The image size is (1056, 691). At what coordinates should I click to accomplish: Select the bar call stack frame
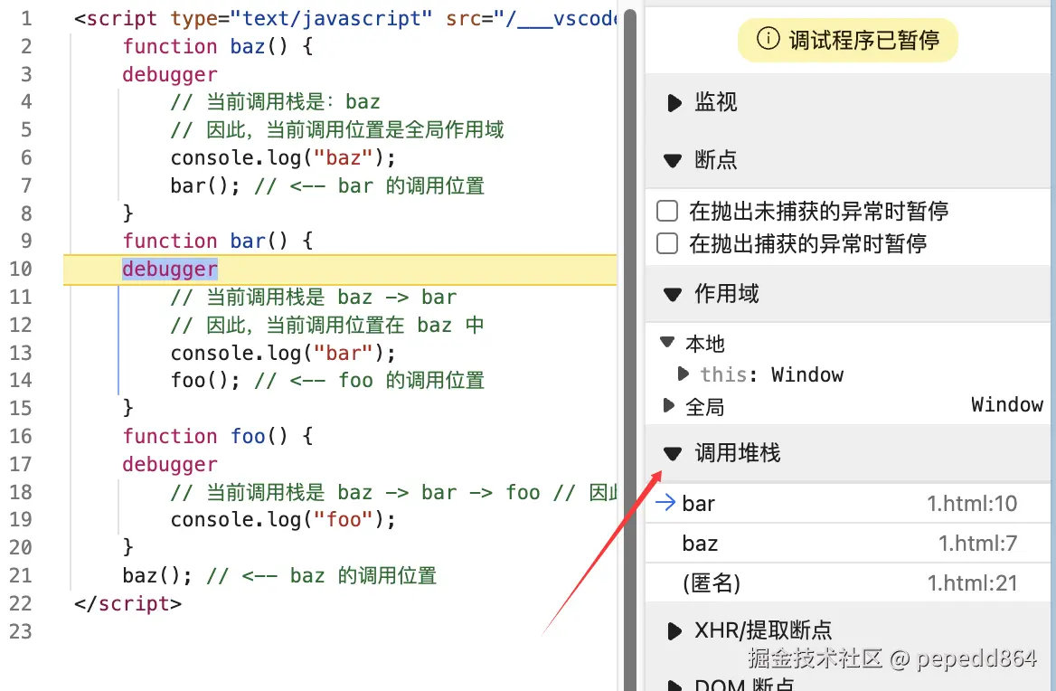(847, 503)
